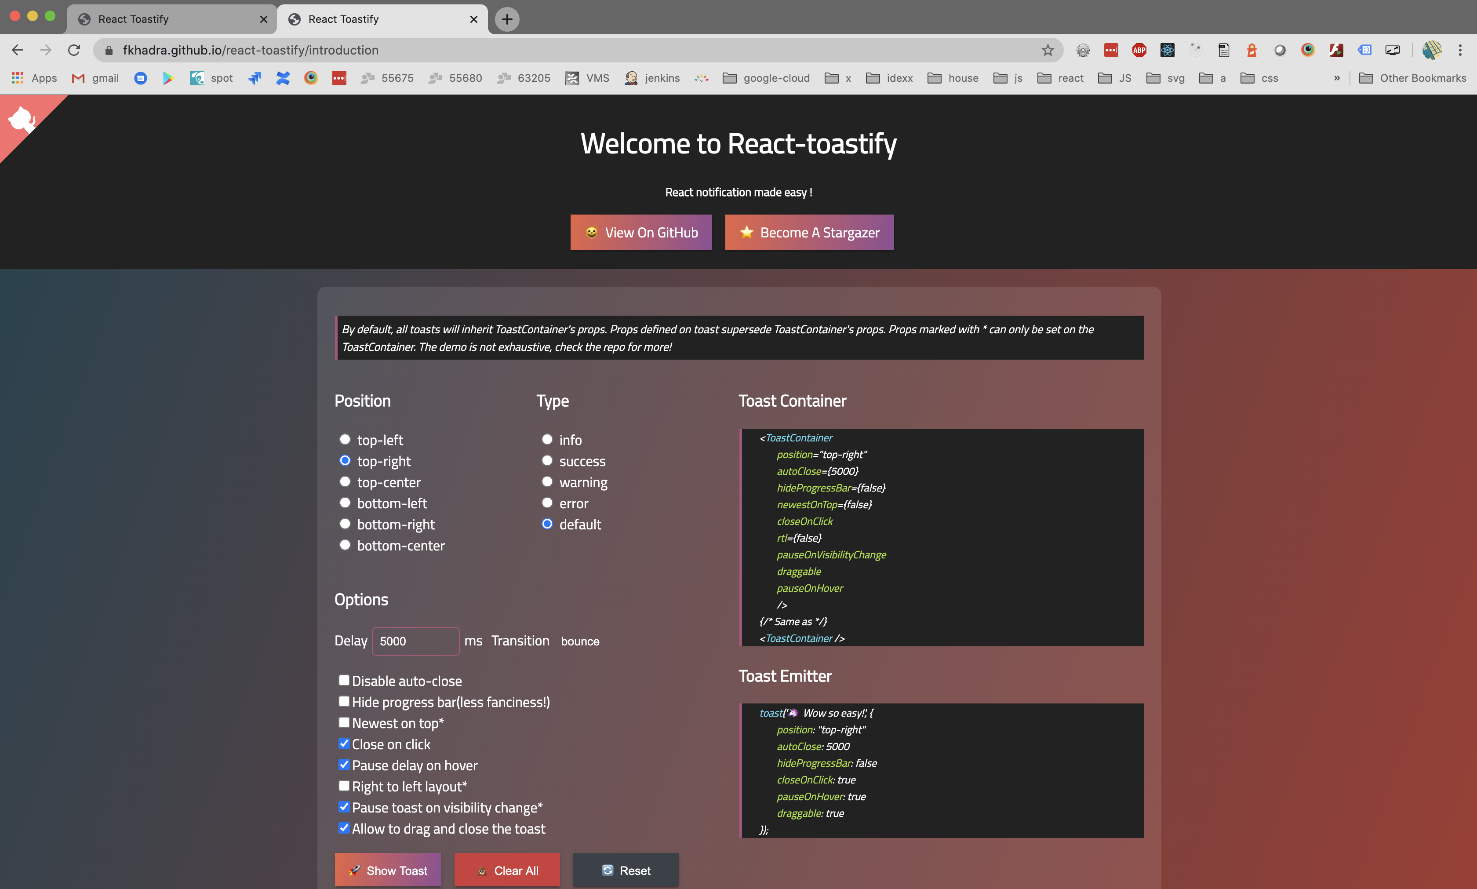Viewport: 1477px width, 889px height.
Task: Click the bookmark star in the address bar
Action: [x=1047, y=50]
